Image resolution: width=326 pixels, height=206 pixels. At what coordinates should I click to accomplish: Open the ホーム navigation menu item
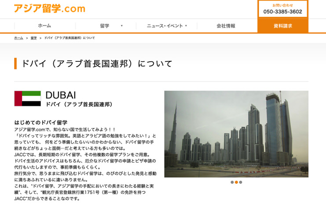click(44, 26)
